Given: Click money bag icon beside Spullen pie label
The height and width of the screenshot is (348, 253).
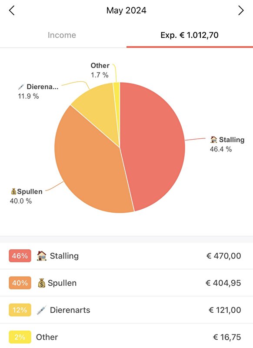Looking at the screenshot, I should [x=13, y=191].
